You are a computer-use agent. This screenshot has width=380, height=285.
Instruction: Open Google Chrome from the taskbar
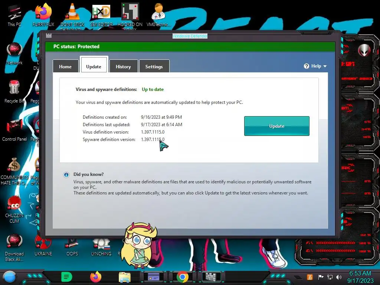pyautogui.click(x=183, y=277)
